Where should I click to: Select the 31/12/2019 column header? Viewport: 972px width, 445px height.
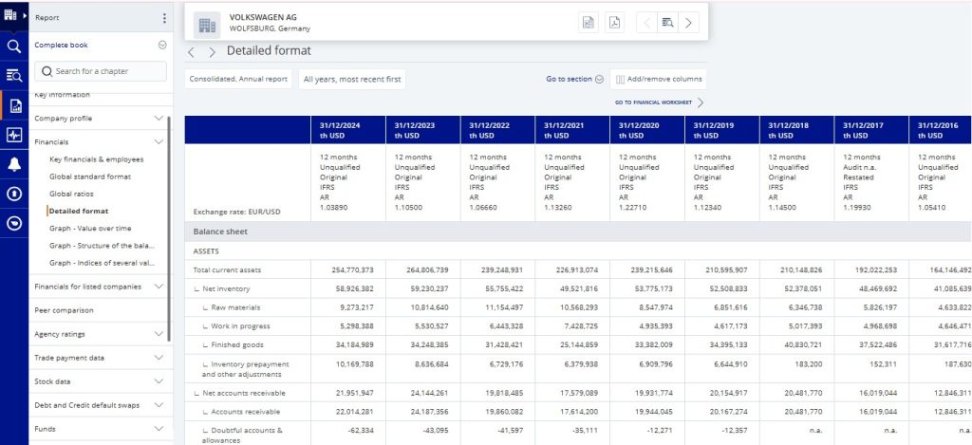[x=721, y=130]
